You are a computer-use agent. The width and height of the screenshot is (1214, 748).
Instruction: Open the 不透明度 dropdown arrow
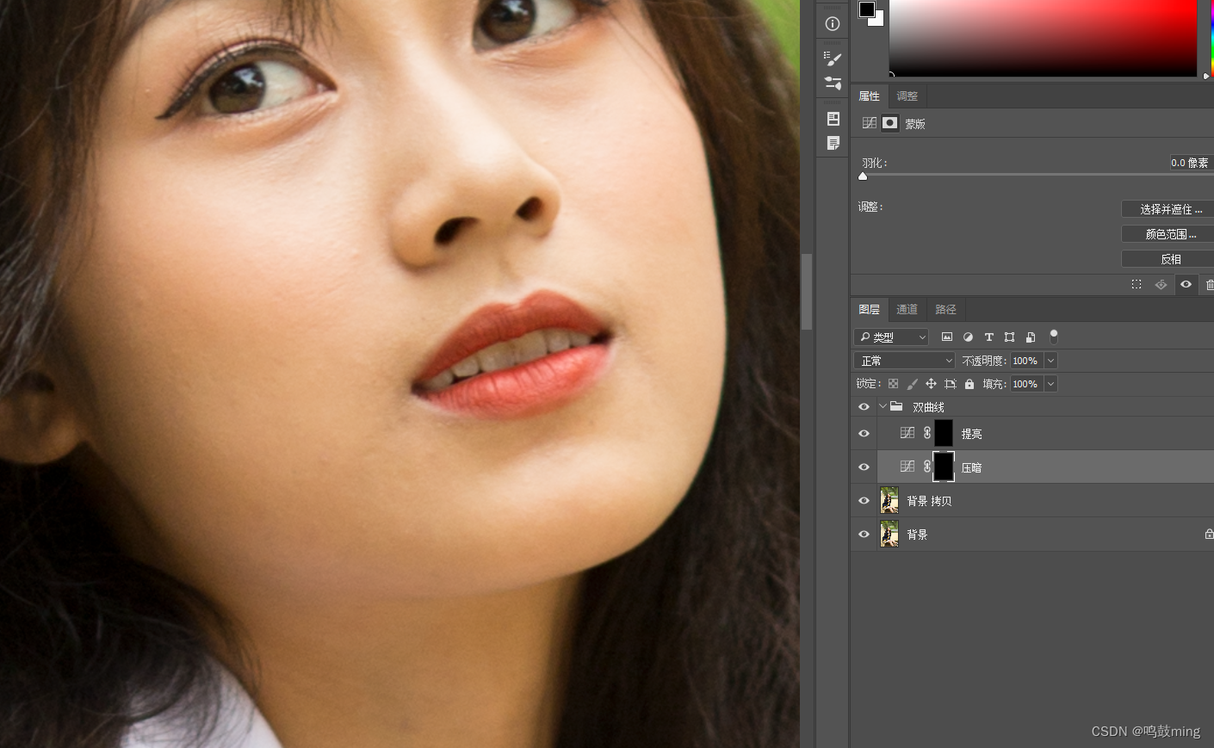1050,361
